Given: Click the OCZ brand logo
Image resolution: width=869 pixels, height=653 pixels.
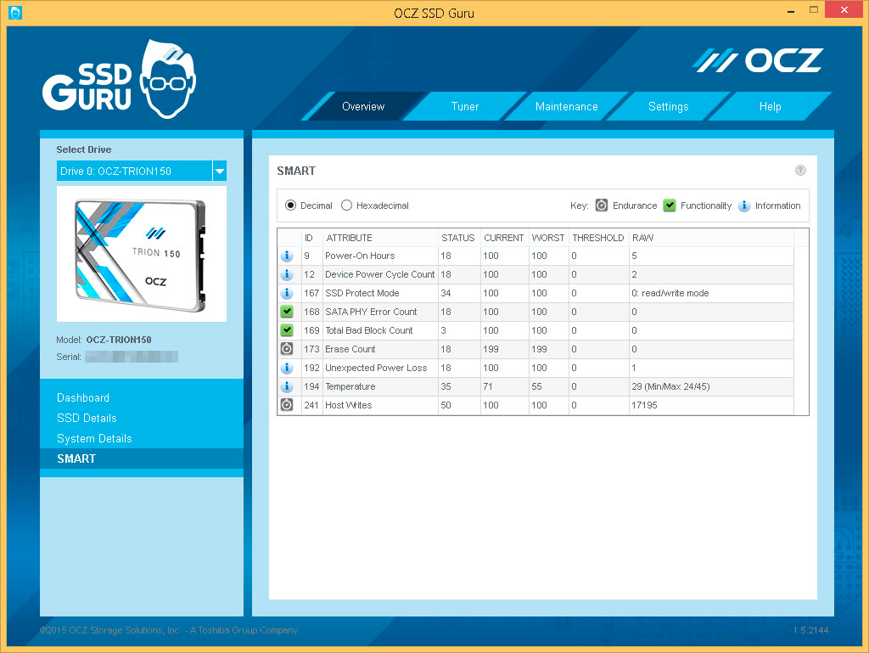Looking at the screenshot, I should tap(758, 60).
